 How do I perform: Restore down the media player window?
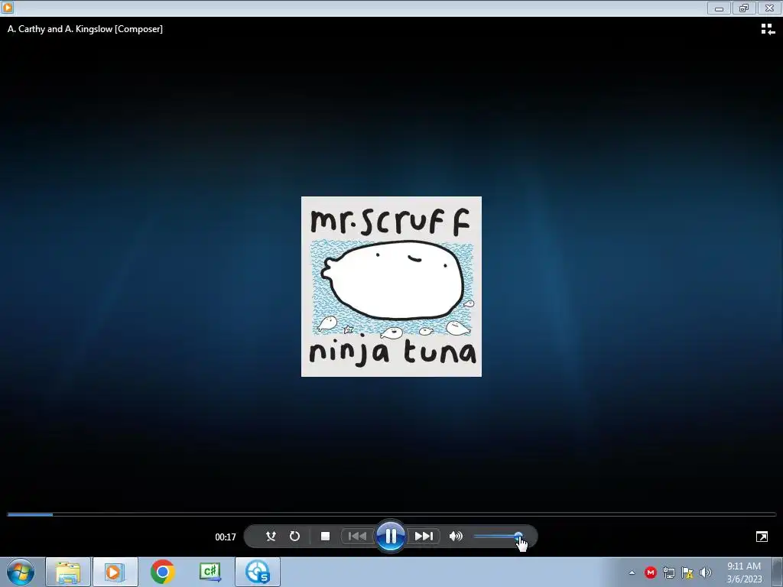tap(744, 8)
